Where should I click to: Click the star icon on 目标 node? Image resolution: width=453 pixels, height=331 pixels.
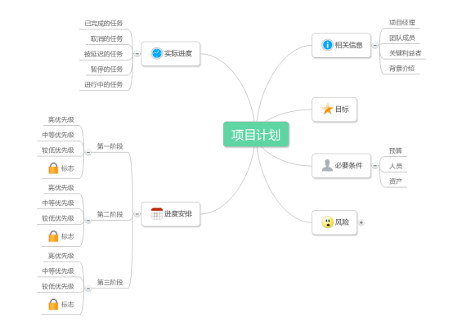click(x=328, y=109)
